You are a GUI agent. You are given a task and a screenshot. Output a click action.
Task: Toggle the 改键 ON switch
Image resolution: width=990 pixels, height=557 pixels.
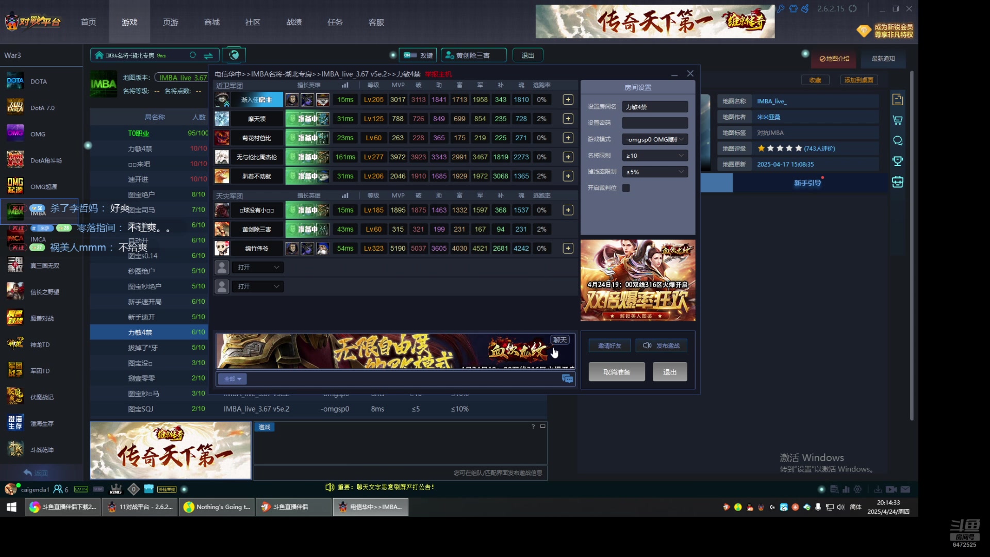(x=410, y=55)
